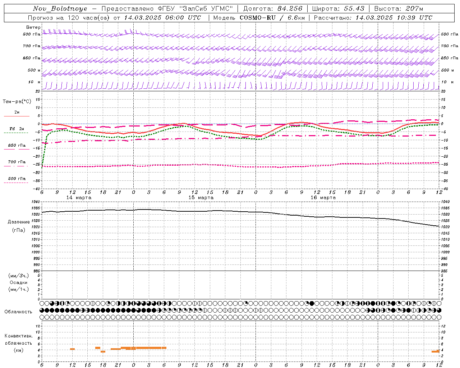Click Рассчитано: 14.03.2025 10:39 UTC
Screen dimensions: 460x368
(x=373, y=18)
